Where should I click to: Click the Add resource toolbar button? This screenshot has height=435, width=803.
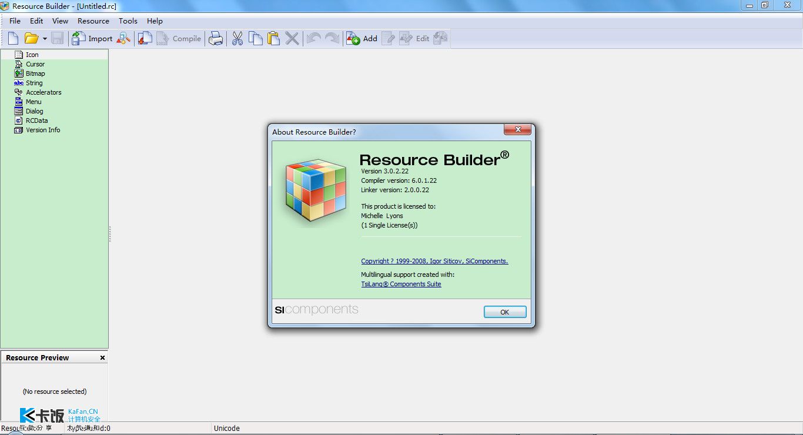point(362,39)
